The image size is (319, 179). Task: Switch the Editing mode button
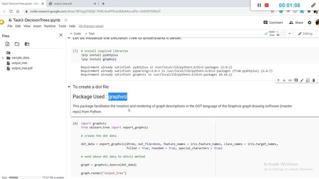305,34
